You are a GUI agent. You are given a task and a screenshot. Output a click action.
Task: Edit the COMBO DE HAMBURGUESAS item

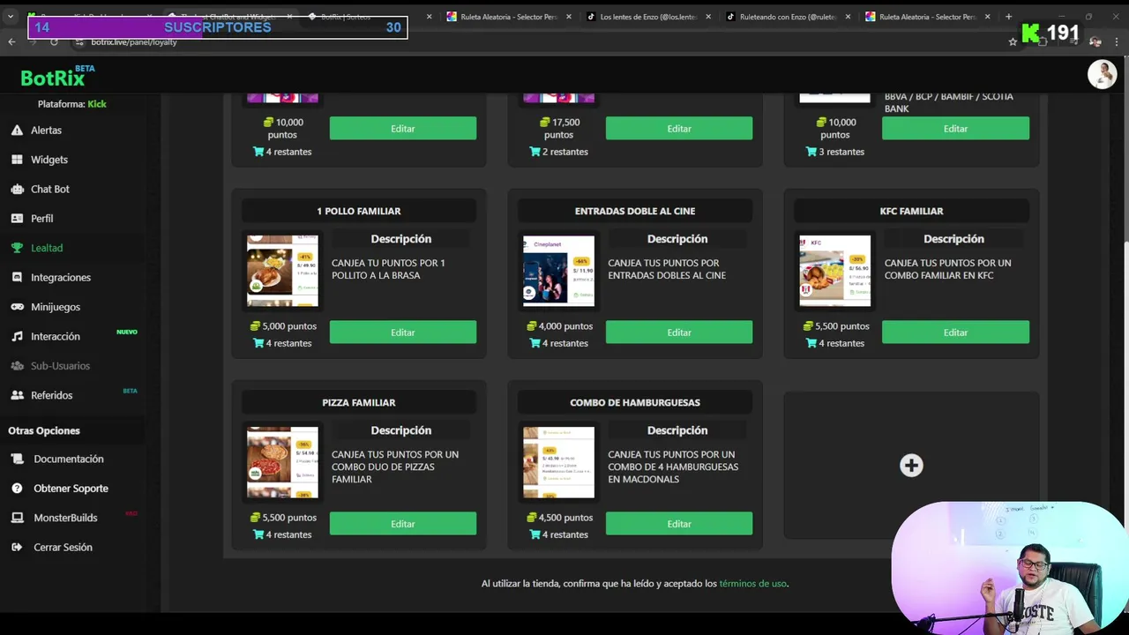click(679, 524)
